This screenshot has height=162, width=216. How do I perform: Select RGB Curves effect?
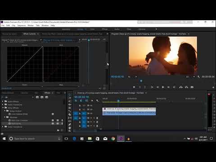[16, 124]
